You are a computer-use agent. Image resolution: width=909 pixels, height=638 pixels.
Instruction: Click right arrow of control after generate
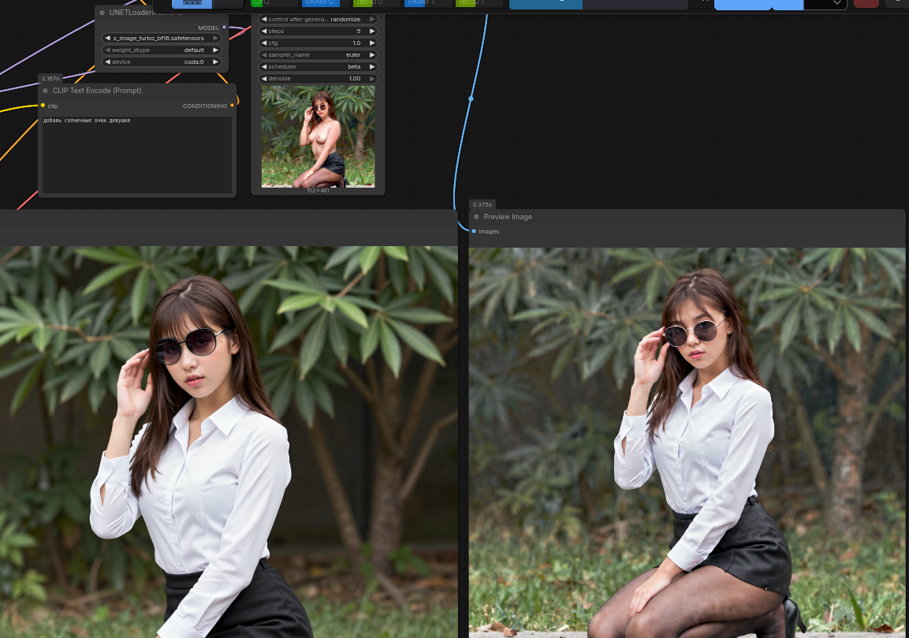(x=372, y=19)
